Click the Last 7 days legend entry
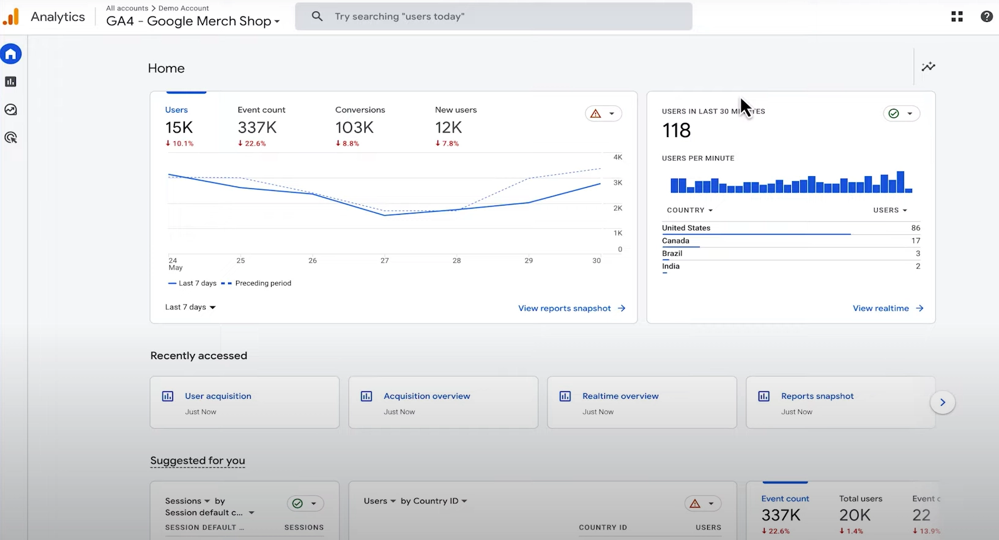Viewport: 999px width, 540px height. click(x=192, y=283)
